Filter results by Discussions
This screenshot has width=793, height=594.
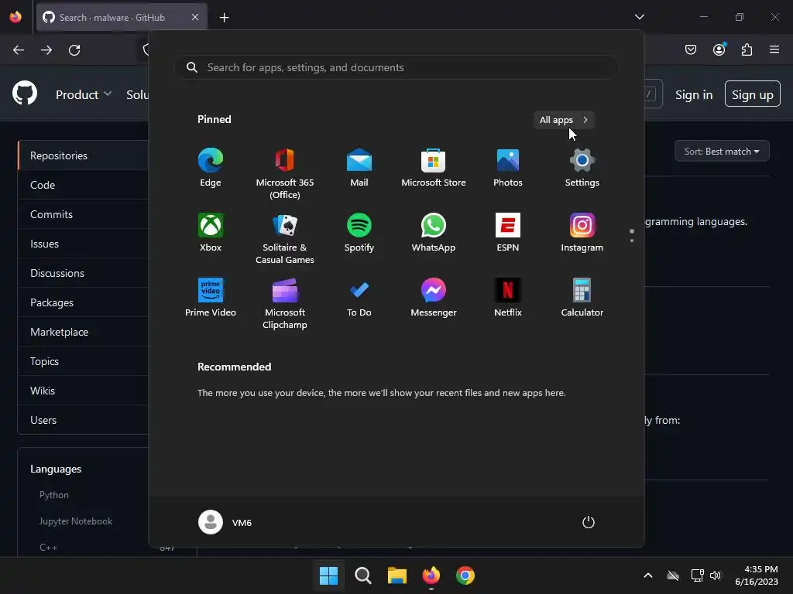pos(84,273)
